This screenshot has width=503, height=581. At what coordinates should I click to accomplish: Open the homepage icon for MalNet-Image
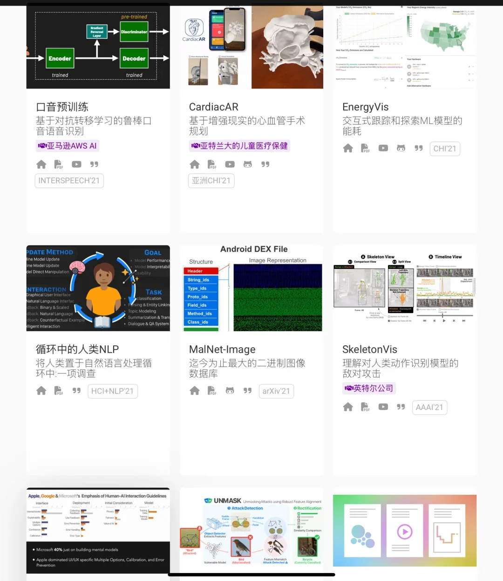[194, 391]
